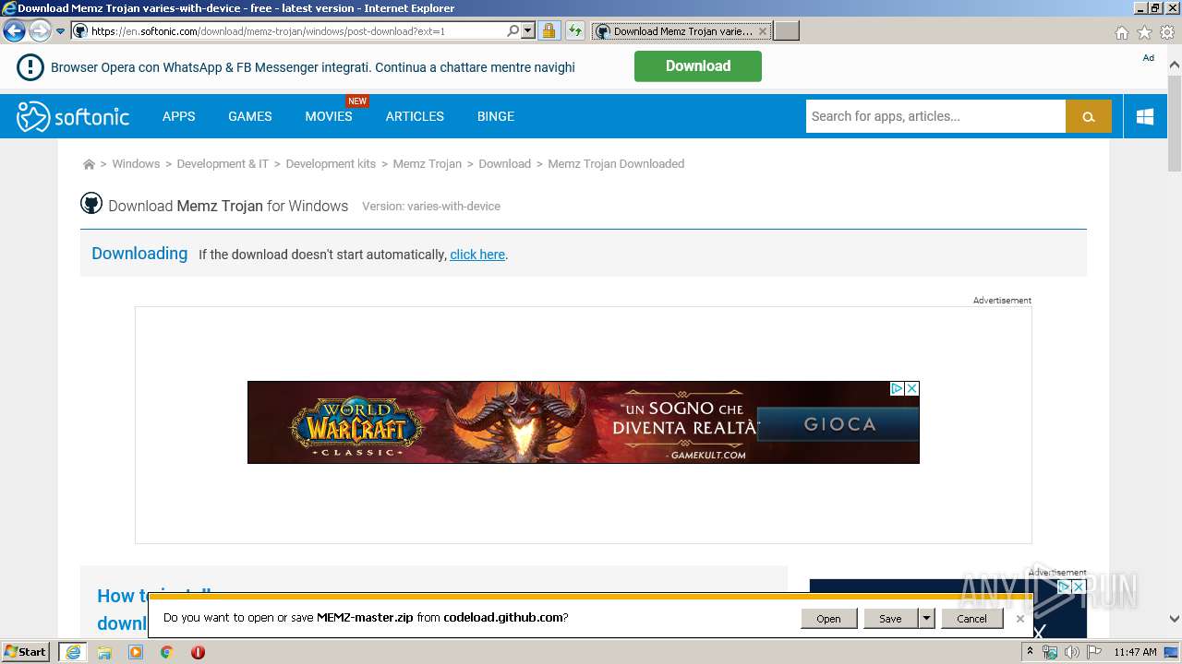Open Development & IT breadcrumb link
Image resolution: width=1182 pixels, height=664 pixels.
223,164
